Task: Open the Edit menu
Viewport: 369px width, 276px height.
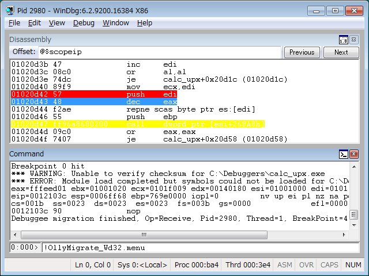Action: pyautogui.click(x=35, y=23)
